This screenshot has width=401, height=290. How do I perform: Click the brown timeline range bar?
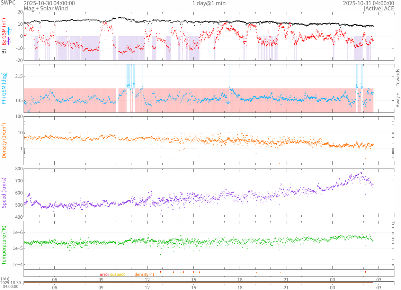click(x=198, y=283)
